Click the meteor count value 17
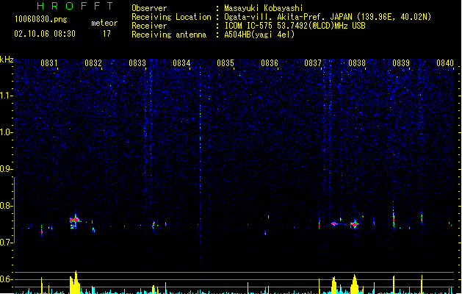This screenshot has width=462, height=294. pyautogui.click(x=107, y=34)
